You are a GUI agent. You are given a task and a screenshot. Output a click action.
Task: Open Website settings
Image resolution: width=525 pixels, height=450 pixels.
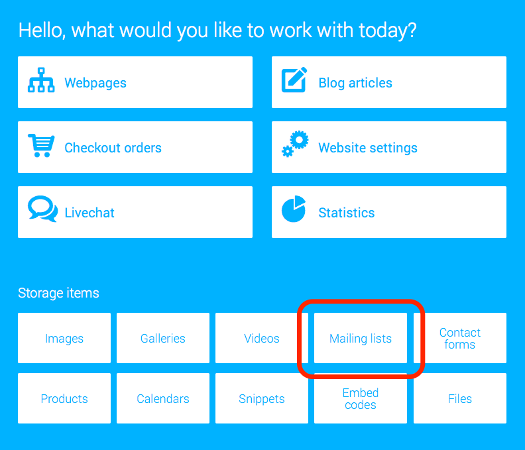tap(388, 147)
